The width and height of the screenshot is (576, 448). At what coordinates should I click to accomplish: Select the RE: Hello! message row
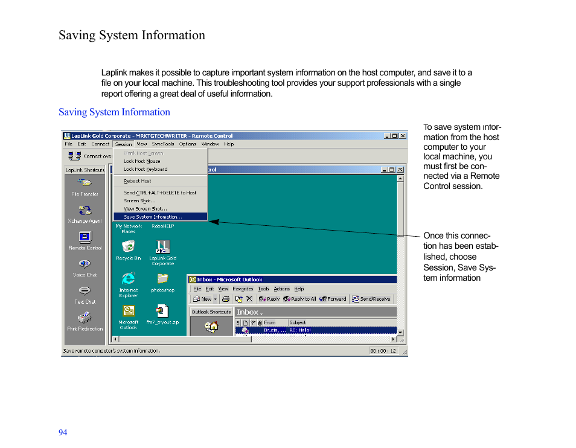pyautogui.click(x=316, y=330)
